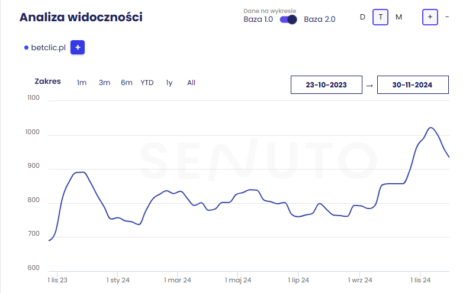Click chart peak near 1 lis 24
The height and width of the screenshot is (293, 466).
coord(430,128)
